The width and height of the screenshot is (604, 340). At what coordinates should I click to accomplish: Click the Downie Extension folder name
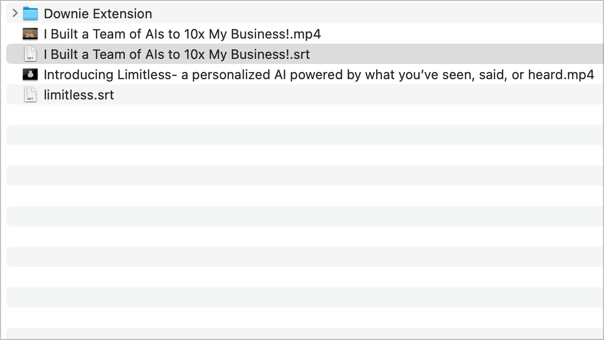[x=98, y=14]
